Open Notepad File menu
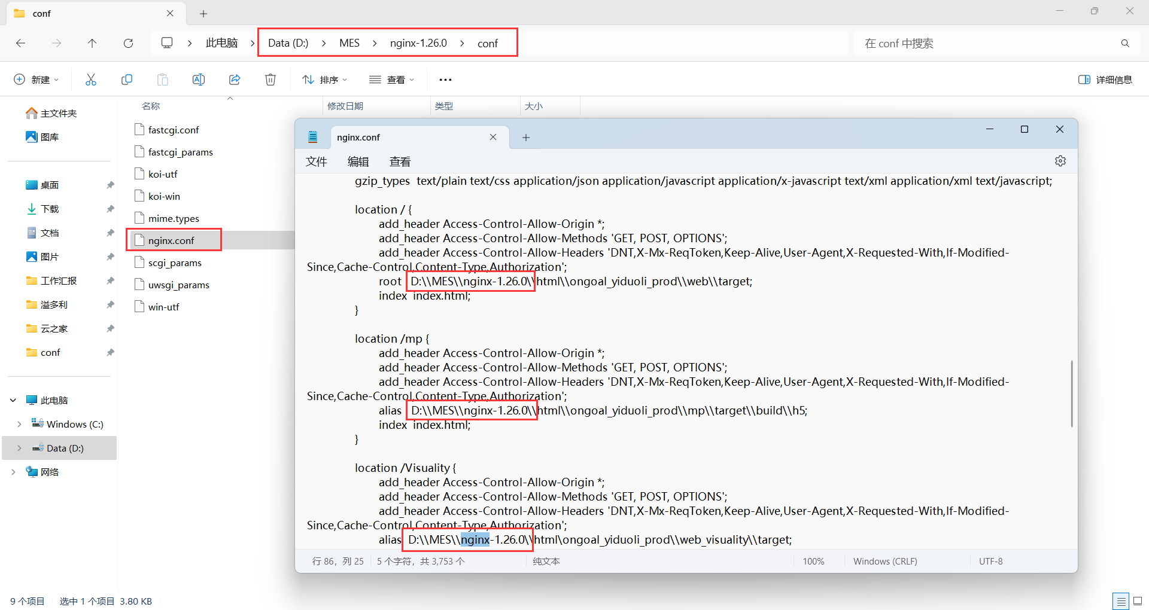 tap(317, 161)
